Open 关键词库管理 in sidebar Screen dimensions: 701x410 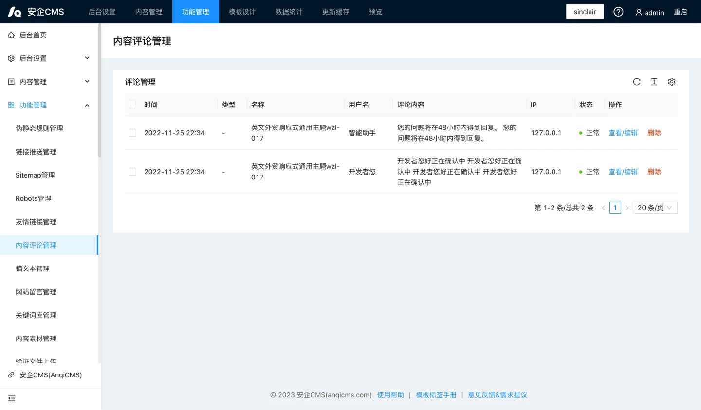(x=49, y=315)
